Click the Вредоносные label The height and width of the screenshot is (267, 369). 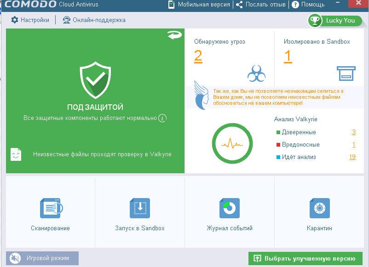(x=301, y=145)
